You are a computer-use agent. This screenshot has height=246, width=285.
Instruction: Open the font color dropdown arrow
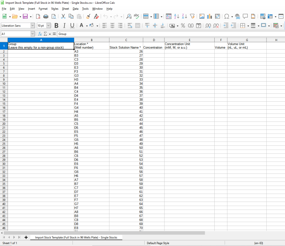[87, 25]
